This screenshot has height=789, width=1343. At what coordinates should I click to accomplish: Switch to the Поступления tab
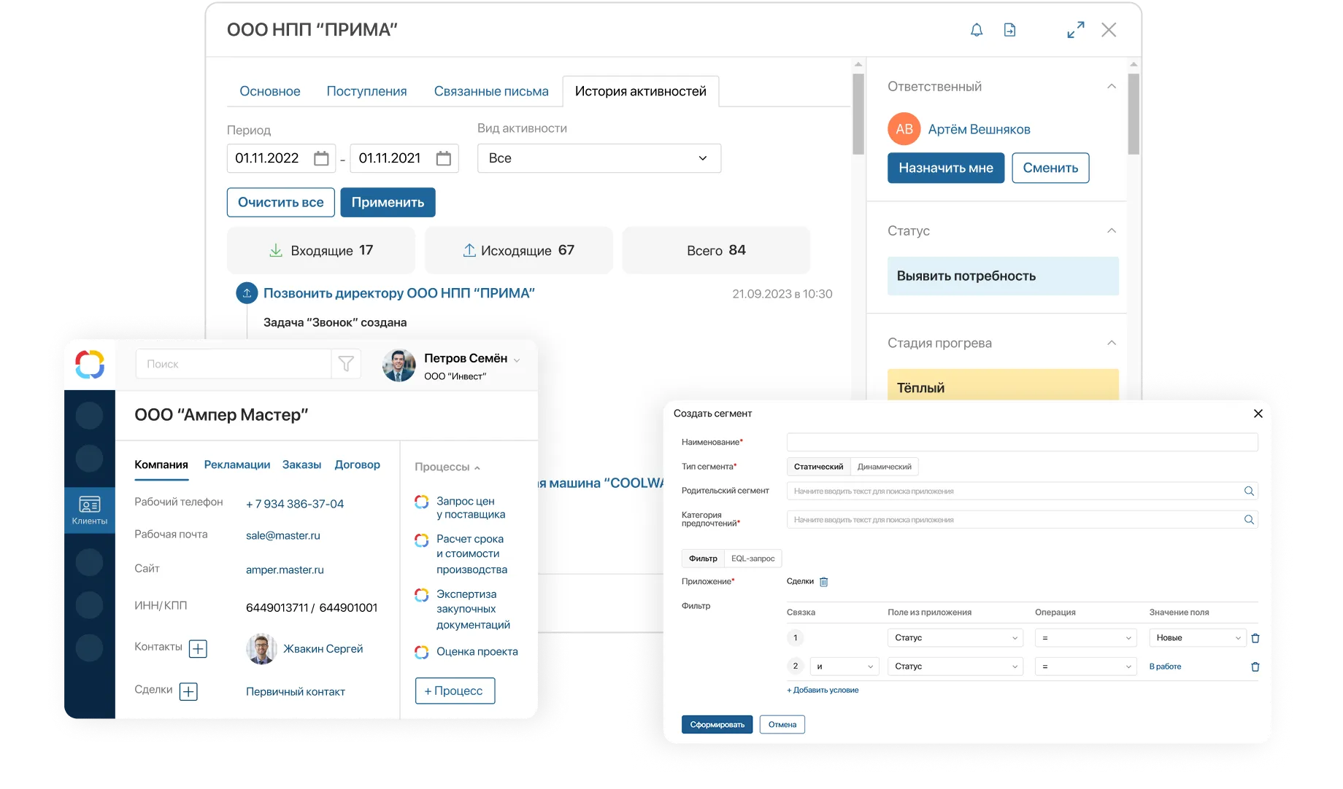(x=366, y=90)
